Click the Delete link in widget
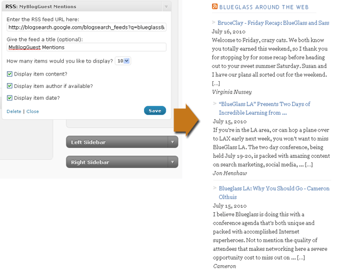Screen dimensions: 338x279 coord(14,112)
